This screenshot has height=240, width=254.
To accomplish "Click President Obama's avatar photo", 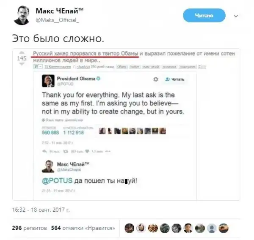I will tap(48, 81).
